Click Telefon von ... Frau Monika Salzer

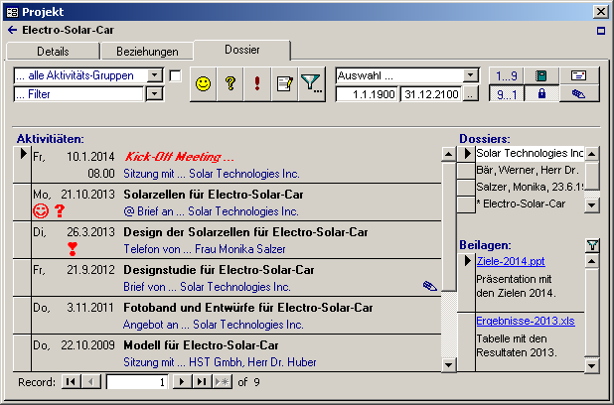[x=205, y=249]
